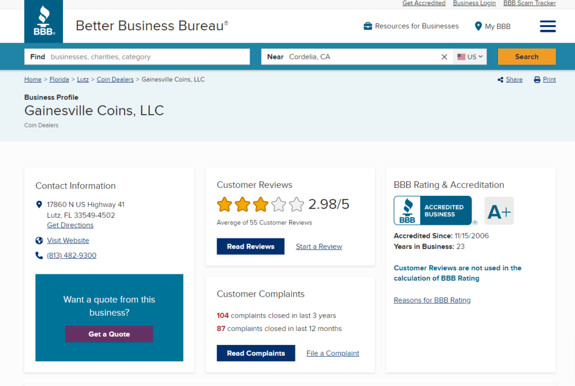This screenshot has height=386, width=575.
Task: Go to Coin Dealers breadcrumb
Action: [x=115, y=80]
